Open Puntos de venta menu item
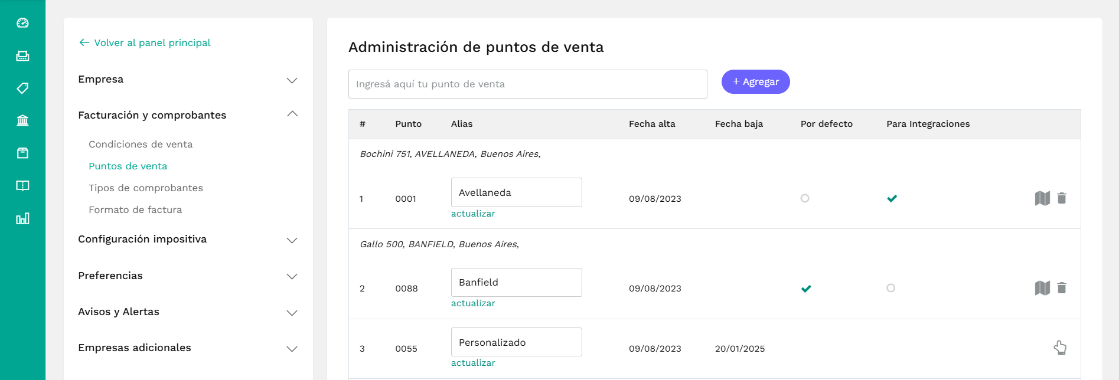The width and height of the screenshot is (1119, 380). (x=128, y=166)
